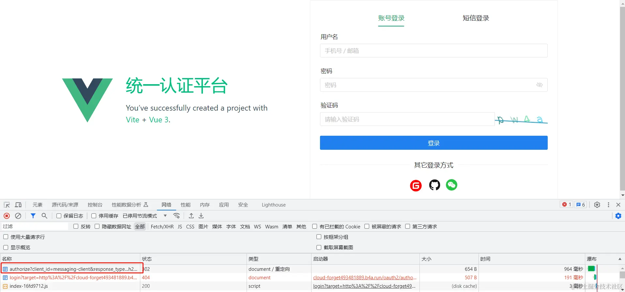Filter requests by Fetch/XHR

tap(162, 227)
